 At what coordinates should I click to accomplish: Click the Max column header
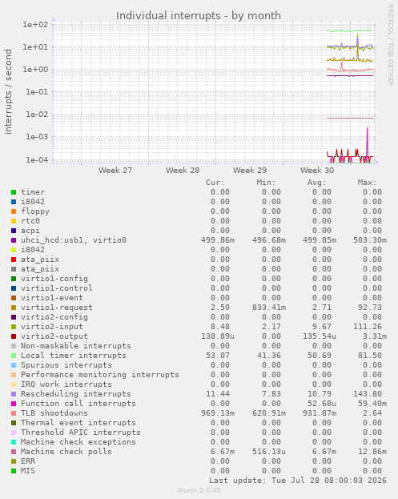tap(367, 183)
